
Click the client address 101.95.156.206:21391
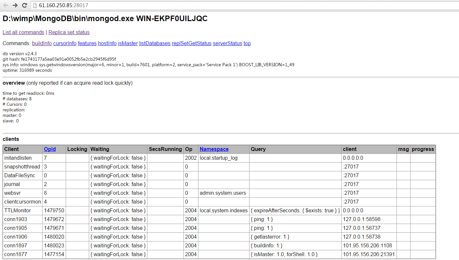click(369, 254)
